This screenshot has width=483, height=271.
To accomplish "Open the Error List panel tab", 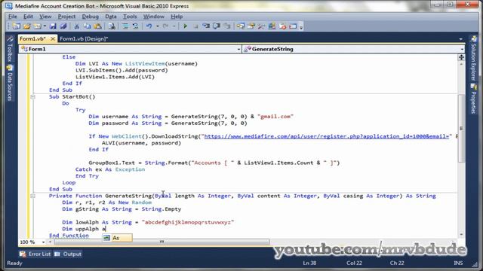I will [35, 254].
